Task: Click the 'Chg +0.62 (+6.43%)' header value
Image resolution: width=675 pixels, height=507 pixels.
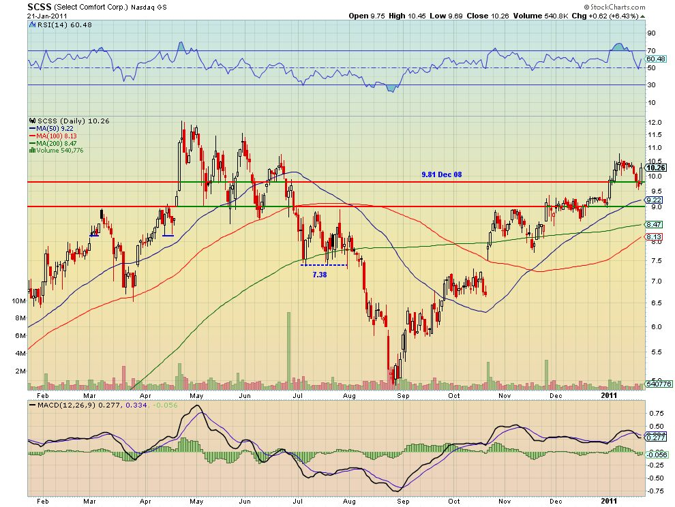Action: [605, 16]
